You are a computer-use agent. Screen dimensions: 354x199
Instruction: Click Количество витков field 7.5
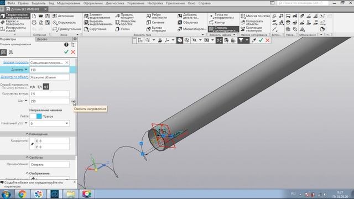coord(49,94)
